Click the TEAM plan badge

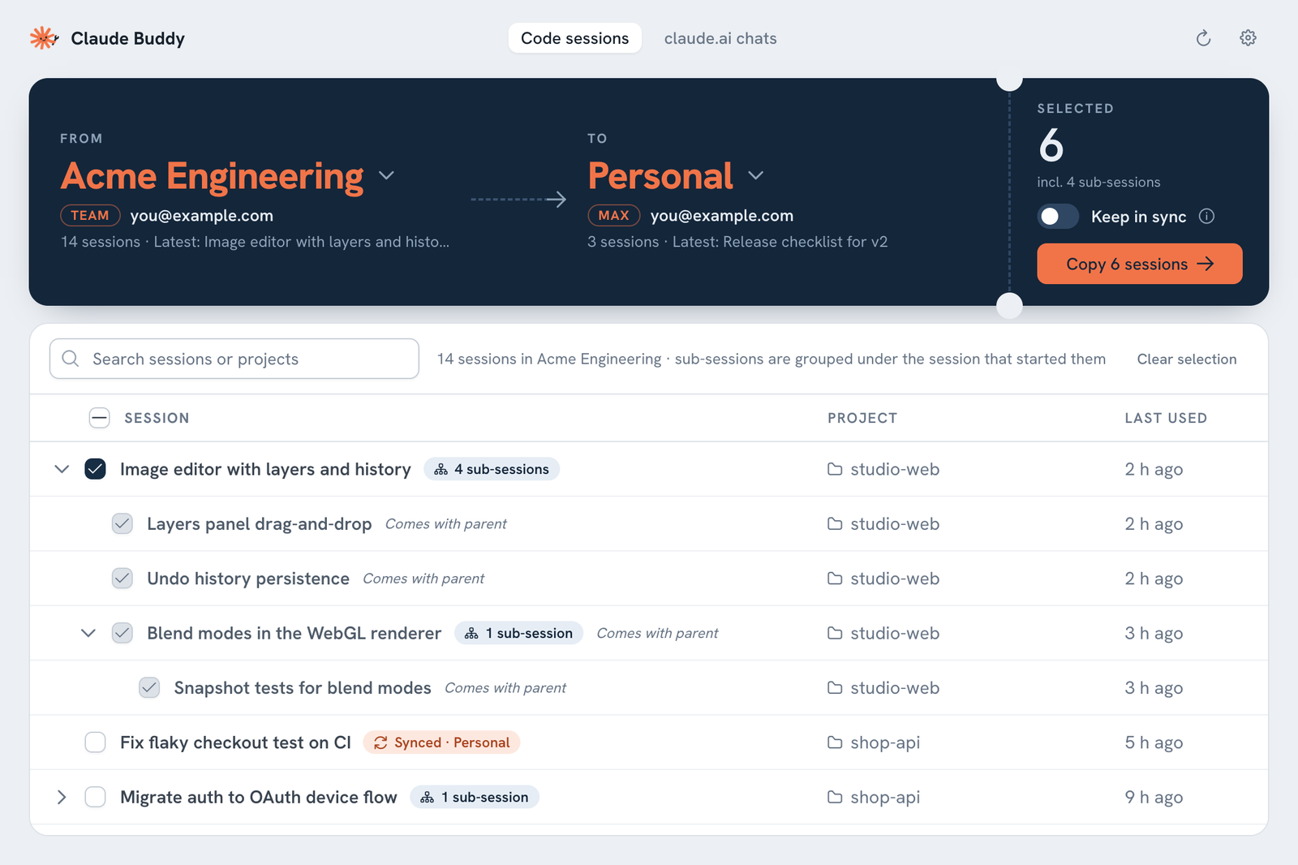(90, 215)
